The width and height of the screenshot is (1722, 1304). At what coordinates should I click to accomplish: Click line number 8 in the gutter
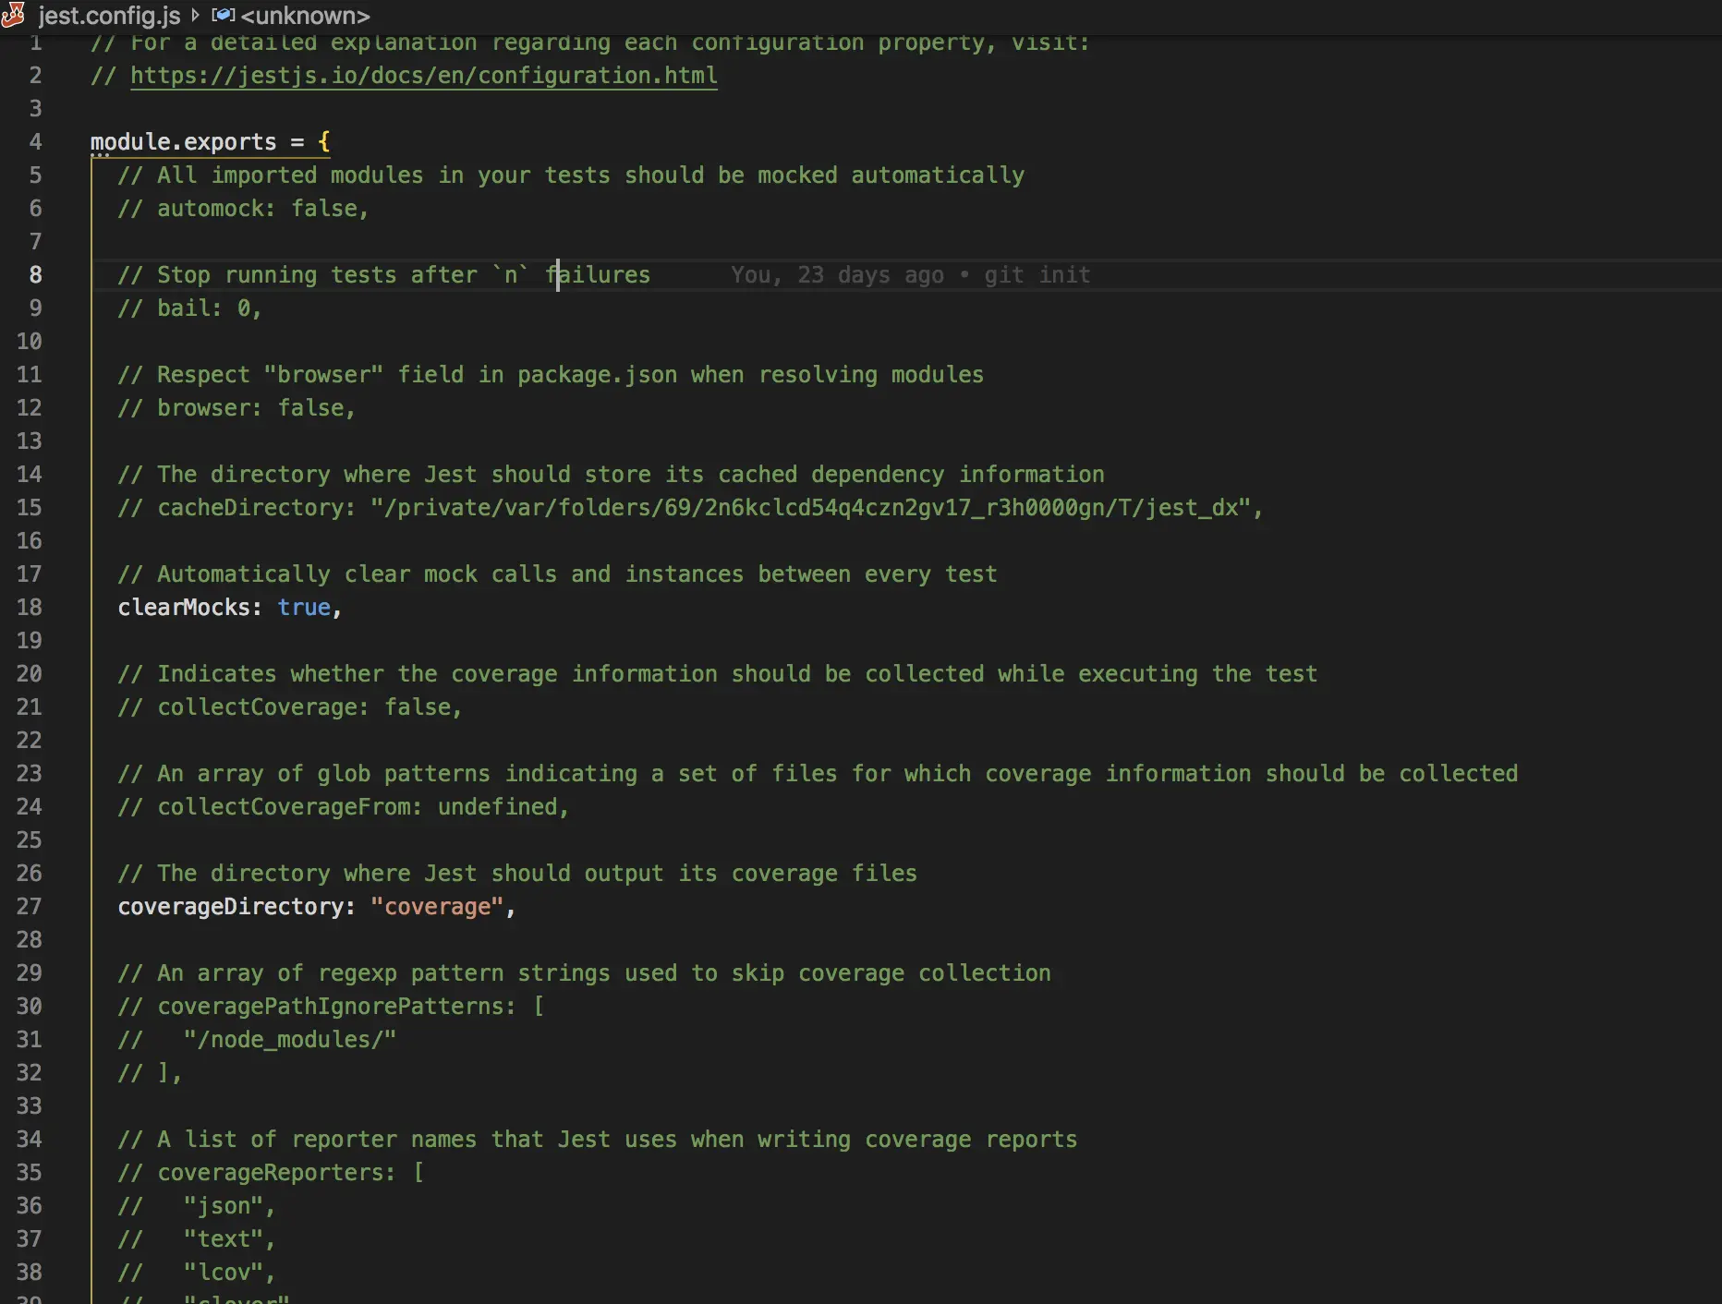click(x=35, y=275)
